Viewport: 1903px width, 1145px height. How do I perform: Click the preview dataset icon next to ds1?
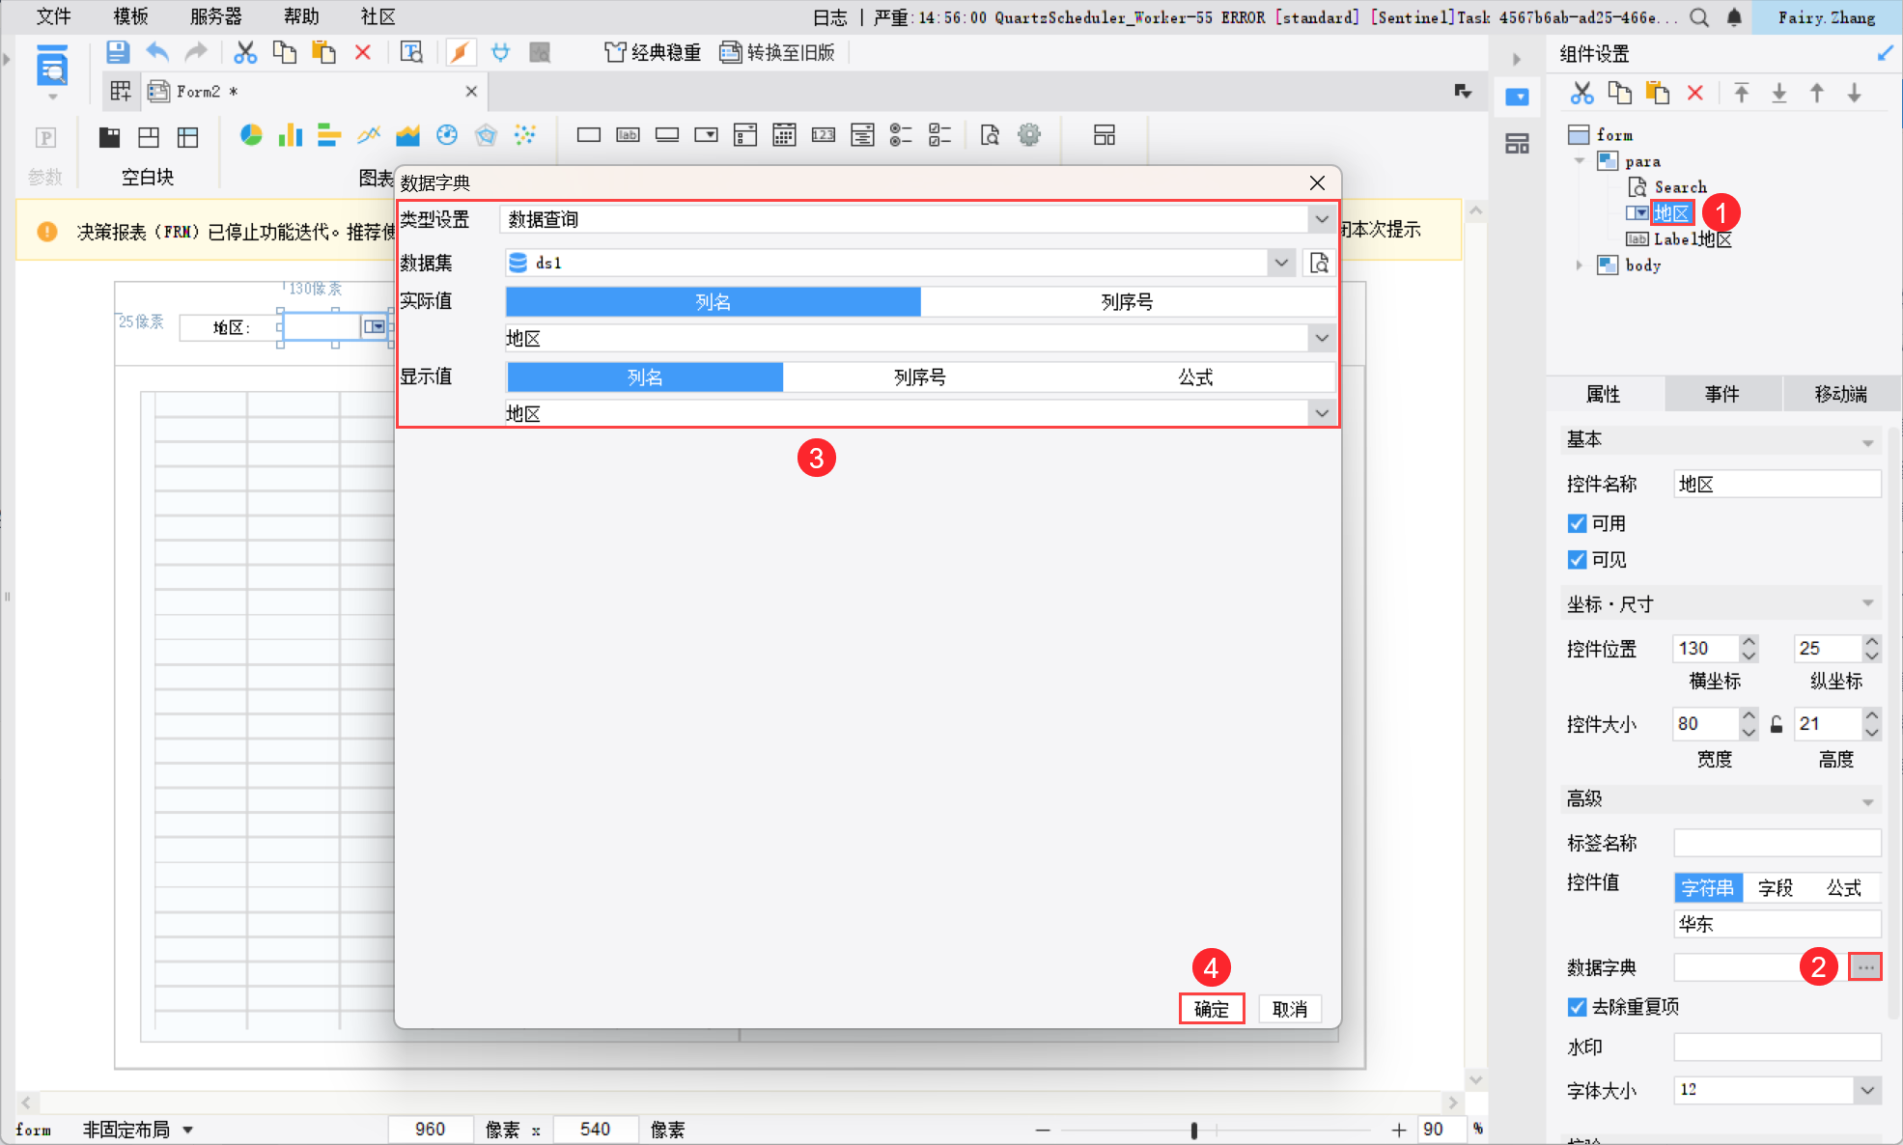coord(1319,263)
